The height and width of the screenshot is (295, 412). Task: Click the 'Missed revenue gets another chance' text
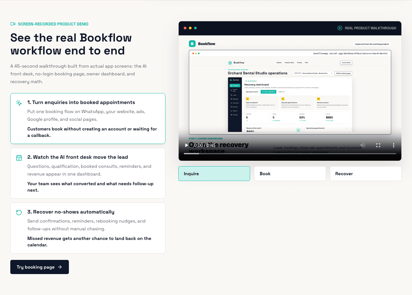click(x=89, y=242)
